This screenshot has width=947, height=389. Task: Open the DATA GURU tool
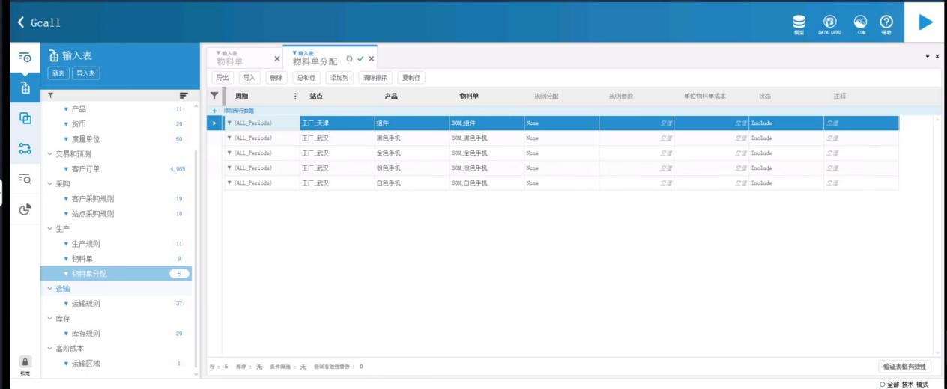[829, 22]
